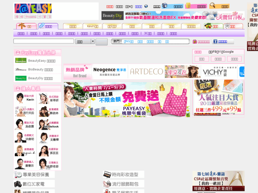Viewport: 258px width, 193px height.
Task: Click the dark Beauty Diy logo in the top banner
Action: tap(112, 16)
